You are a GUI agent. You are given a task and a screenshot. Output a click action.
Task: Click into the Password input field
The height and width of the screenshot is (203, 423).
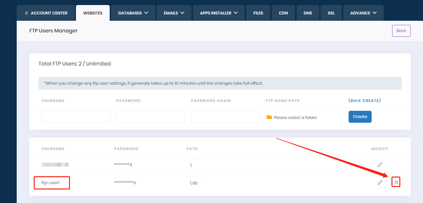(x=150, y=117)
